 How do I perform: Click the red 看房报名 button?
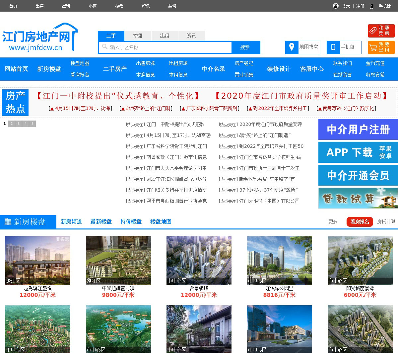tap(360, 221)
